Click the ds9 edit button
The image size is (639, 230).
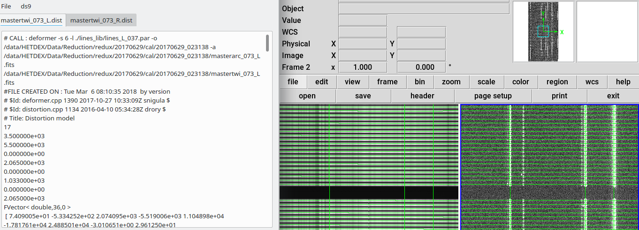click(x=322, y=82)
